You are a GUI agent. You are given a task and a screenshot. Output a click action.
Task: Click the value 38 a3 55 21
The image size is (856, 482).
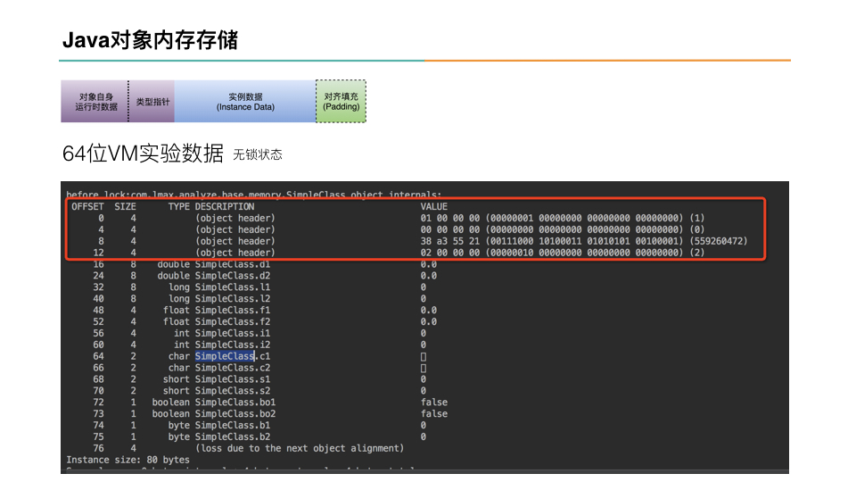[449, 241]
